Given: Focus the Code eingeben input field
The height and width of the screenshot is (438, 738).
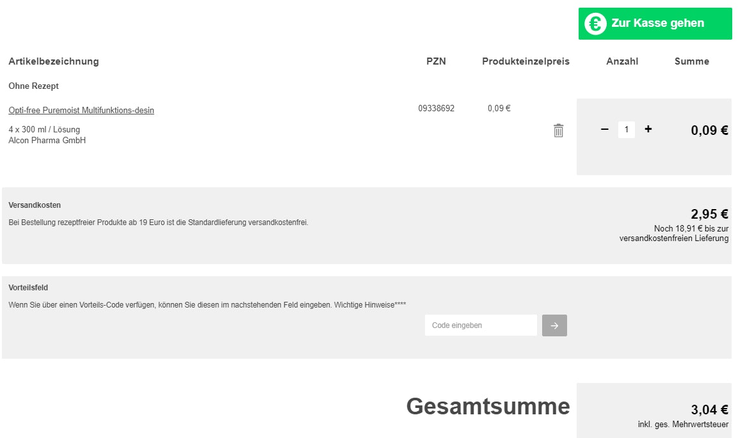Looking at the screenshot, I should [x=481, y=325].
